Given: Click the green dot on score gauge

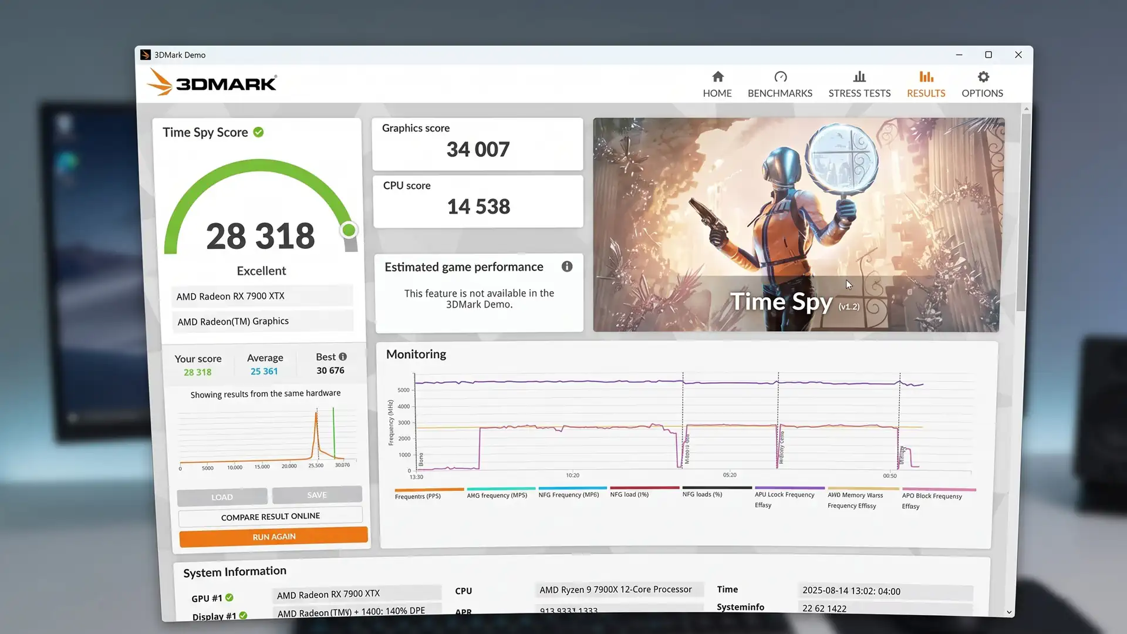Looking at the screenshot, I should (349, 230).
